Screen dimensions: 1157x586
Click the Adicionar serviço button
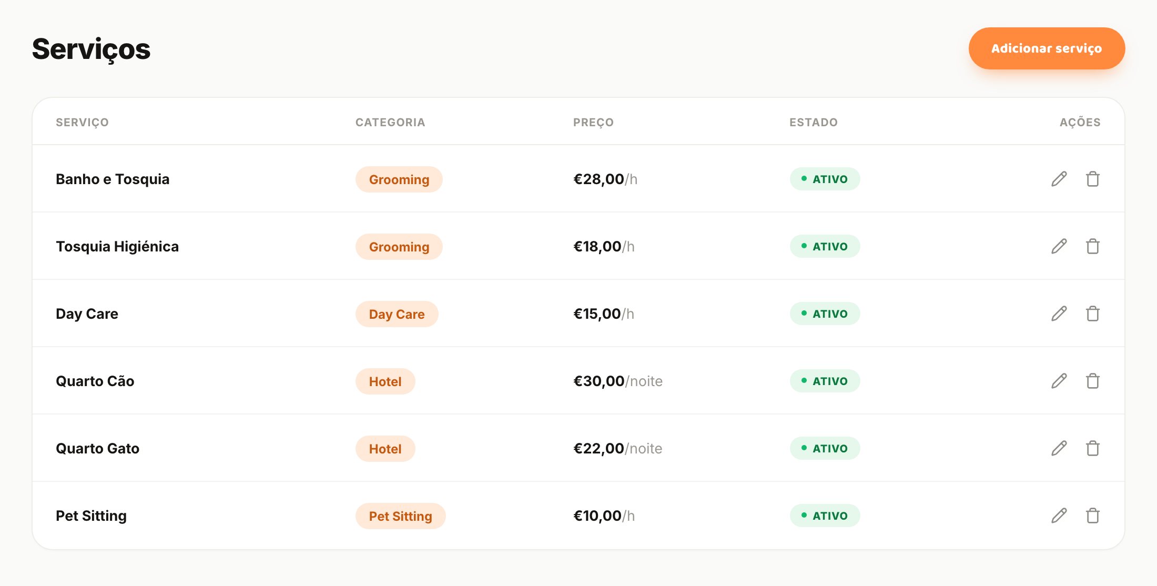coord(1047,48)
